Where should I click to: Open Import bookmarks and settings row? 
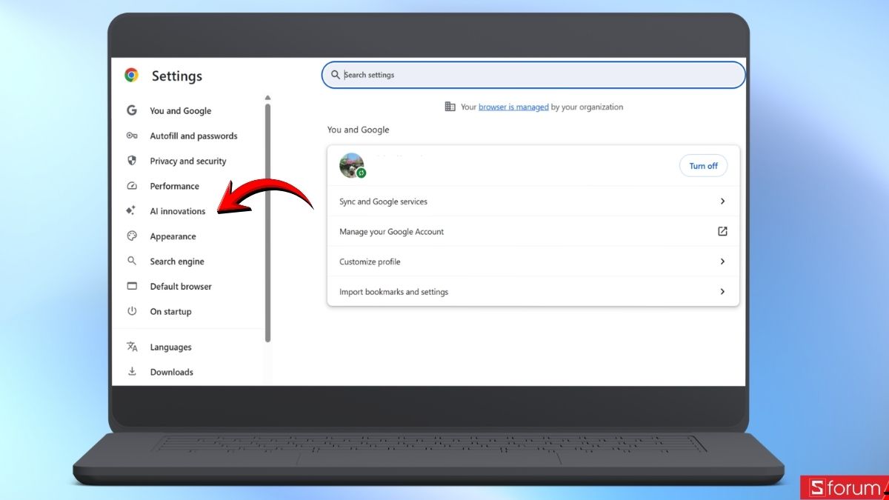pyautogui.click(x=533, y=292)
